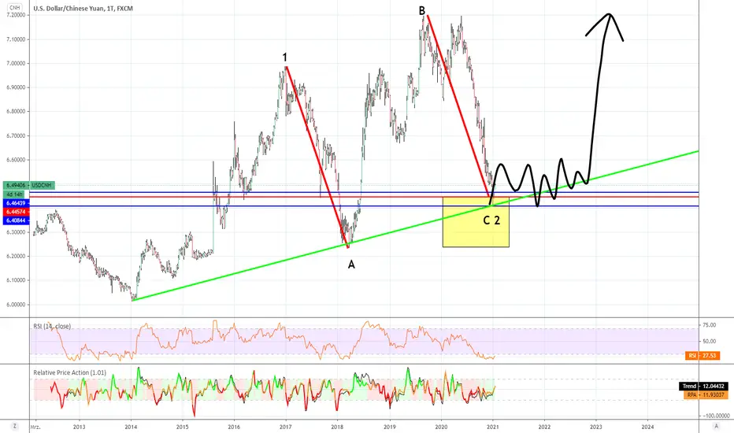
Task: Click the 2013 label on time axis
Action: click(79, 427)
